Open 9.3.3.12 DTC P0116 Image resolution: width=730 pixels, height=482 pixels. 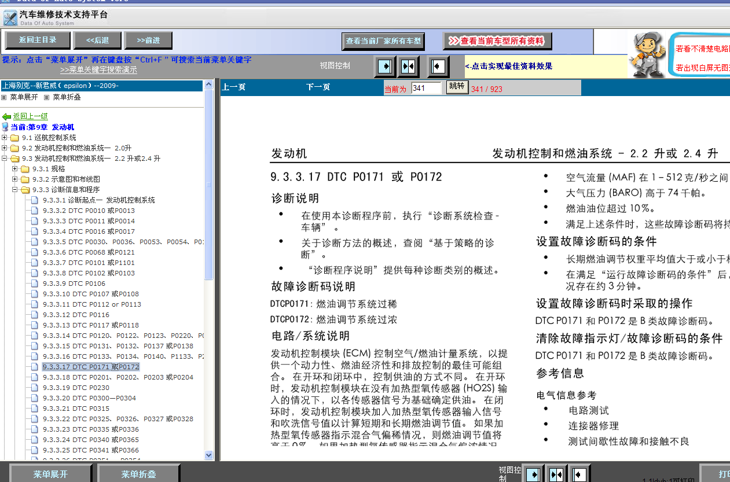(x=76, y=315)
